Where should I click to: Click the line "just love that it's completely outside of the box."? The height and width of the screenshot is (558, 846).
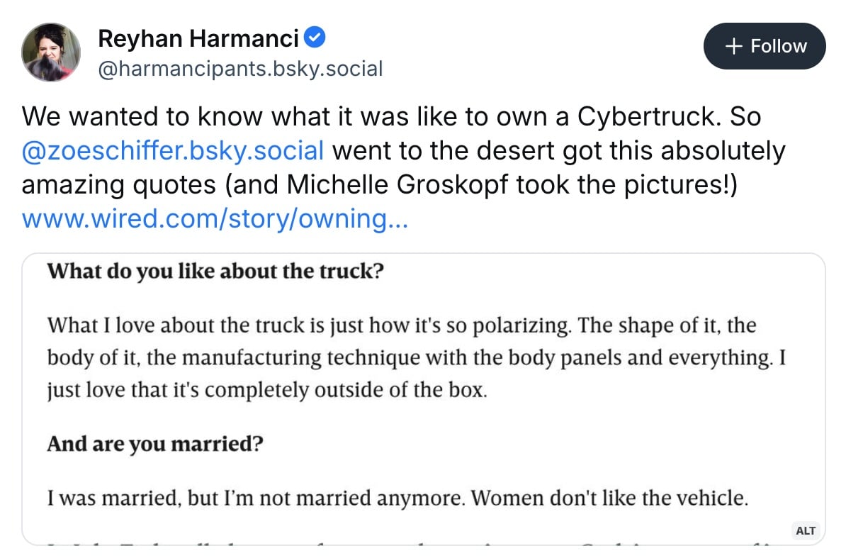coord(267,391)
